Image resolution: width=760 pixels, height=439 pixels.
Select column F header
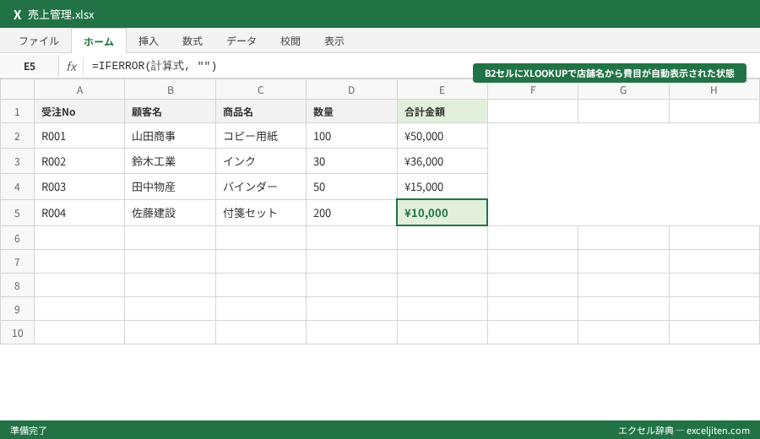(x=533, y=90)
